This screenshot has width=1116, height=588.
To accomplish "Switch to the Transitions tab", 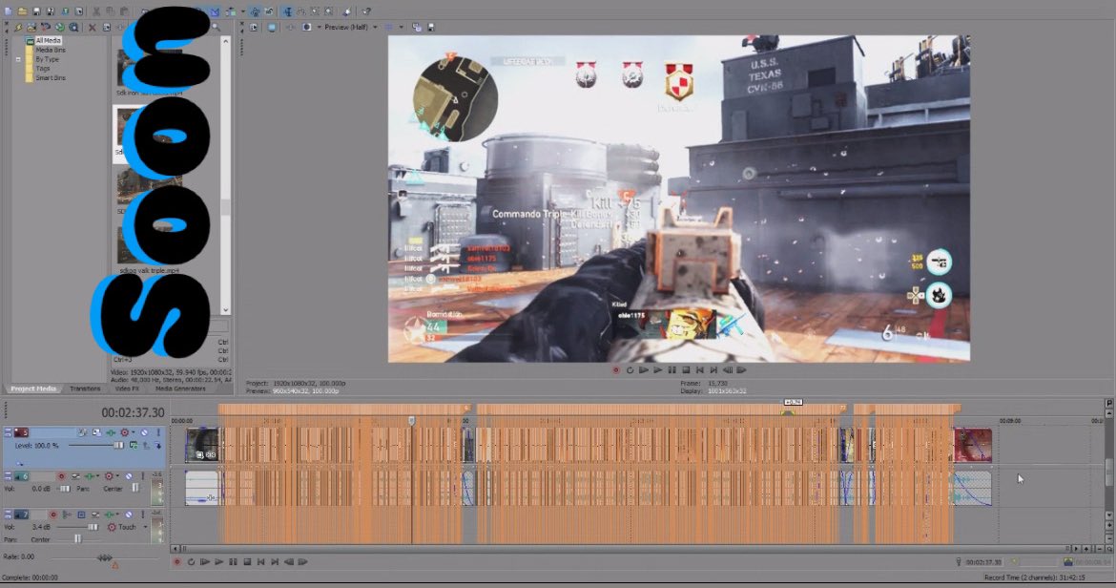I will pyautogui.click(x=85, y=388).
